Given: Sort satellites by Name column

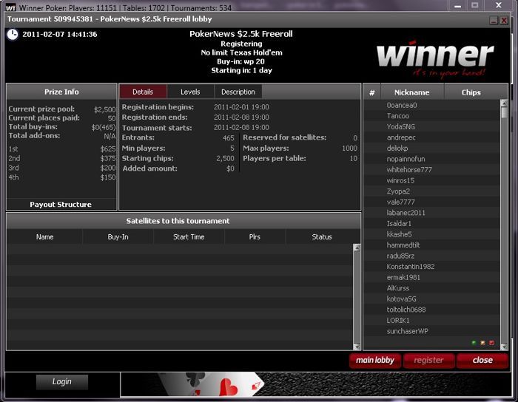Looking at the screenshot, I should pyautogui.click(x=44, y=236).
